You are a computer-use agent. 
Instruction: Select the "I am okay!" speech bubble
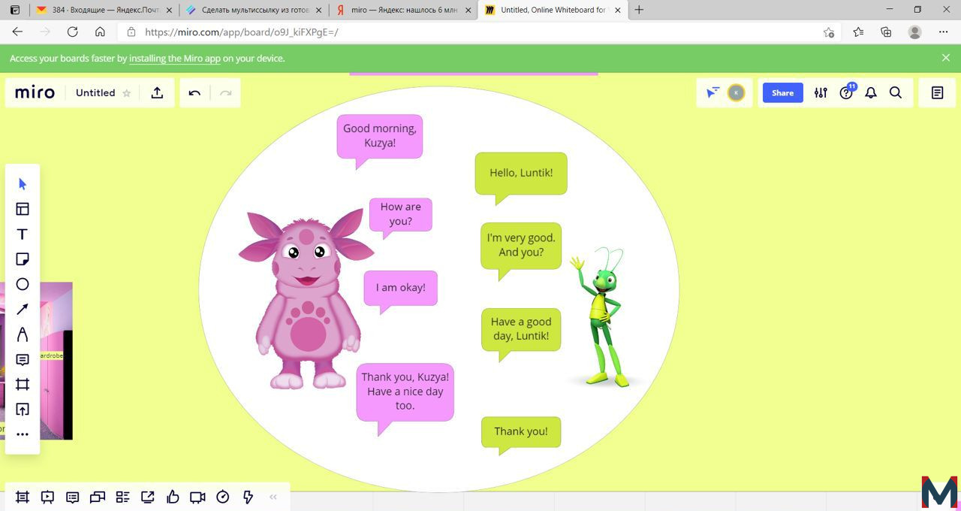400,288
